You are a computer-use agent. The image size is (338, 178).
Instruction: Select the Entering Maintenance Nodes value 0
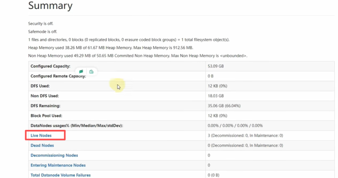tap(209, 165)
